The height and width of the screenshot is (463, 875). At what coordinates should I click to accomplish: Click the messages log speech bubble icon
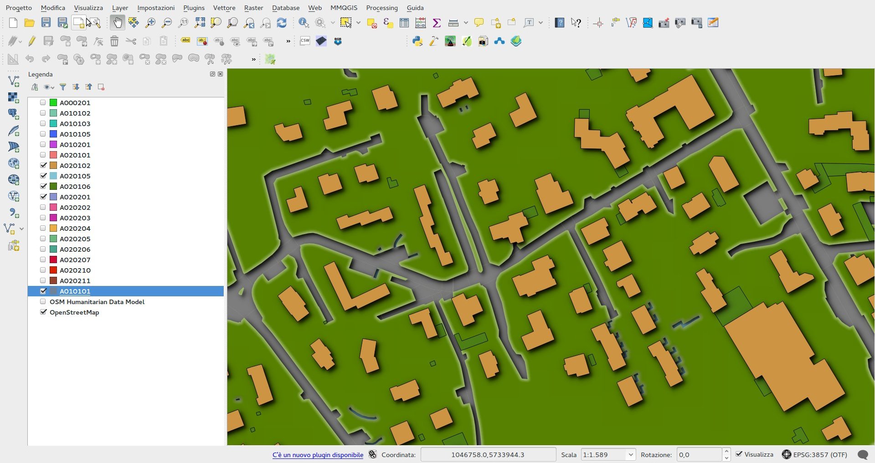tap(863, 454)
